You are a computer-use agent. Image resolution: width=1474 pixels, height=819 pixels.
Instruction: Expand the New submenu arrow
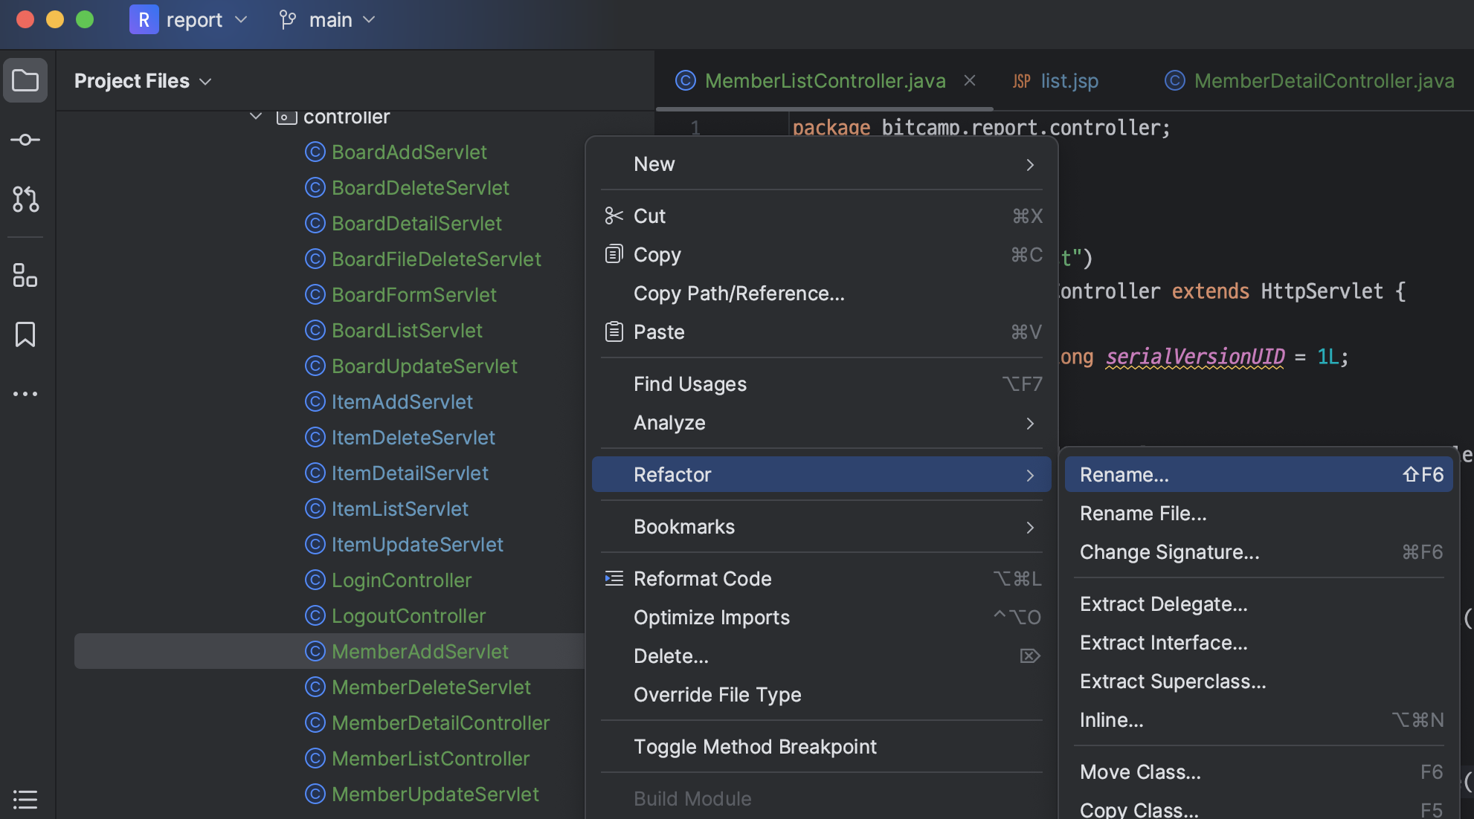pyautogui.click(x=1030, y=164)
